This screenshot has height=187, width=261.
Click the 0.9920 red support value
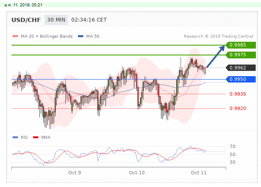pyautogui.click(x=238, y=108)
